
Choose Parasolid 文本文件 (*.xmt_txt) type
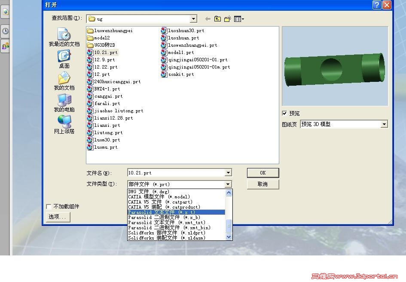[176, 222]
